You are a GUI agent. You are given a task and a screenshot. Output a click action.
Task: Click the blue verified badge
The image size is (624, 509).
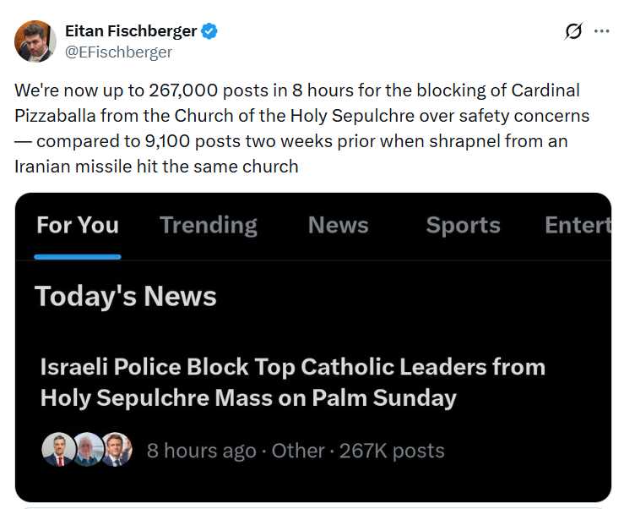(x=209, y=31)
